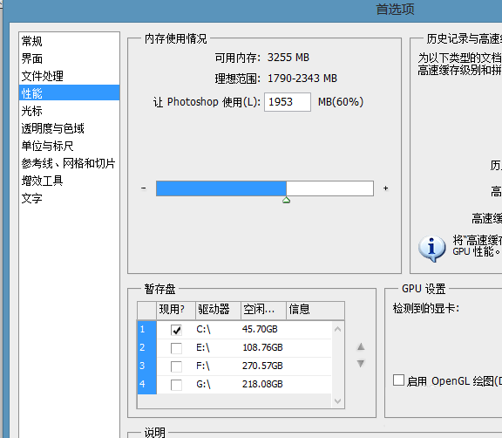502x438 pixels.
Task: Click the 1790-2343 MB ideal range value
Action: pyautogui.click(x=302, y=79)
